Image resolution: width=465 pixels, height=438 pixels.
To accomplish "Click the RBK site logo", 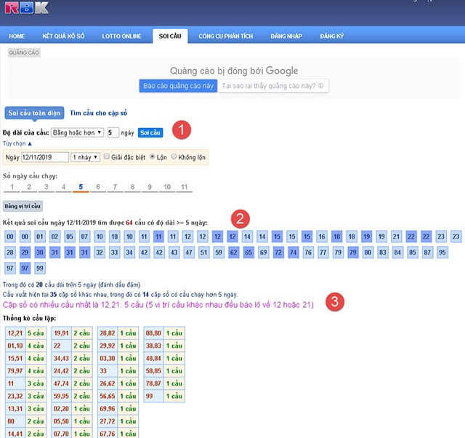I will click(x=25, y=8).
